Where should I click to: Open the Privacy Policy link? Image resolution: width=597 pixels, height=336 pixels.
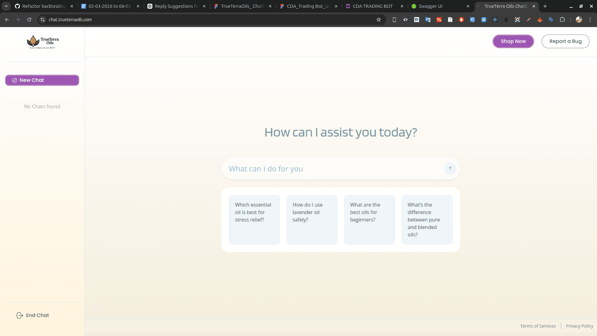pos(579,326)
